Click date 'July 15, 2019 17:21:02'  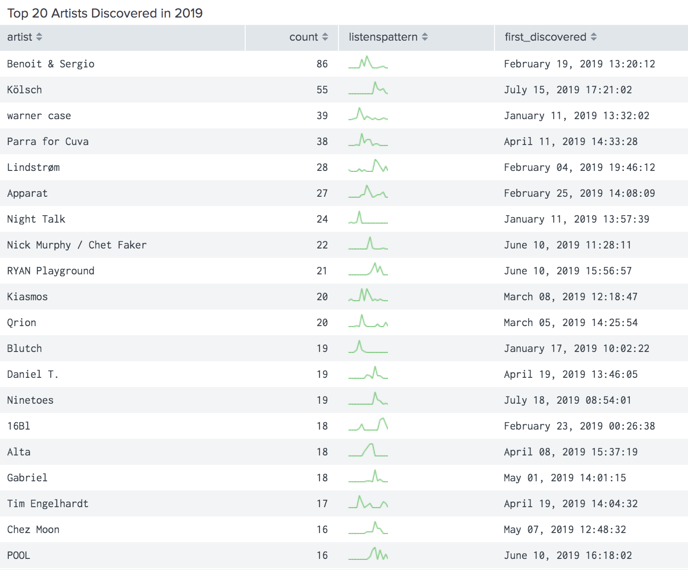[x=568, y=90]
